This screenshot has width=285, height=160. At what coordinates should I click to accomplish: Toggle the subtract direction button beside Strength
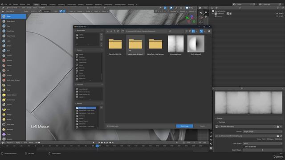[x=64, y=11]
